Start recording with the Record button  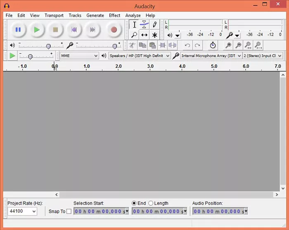point(114,29)
